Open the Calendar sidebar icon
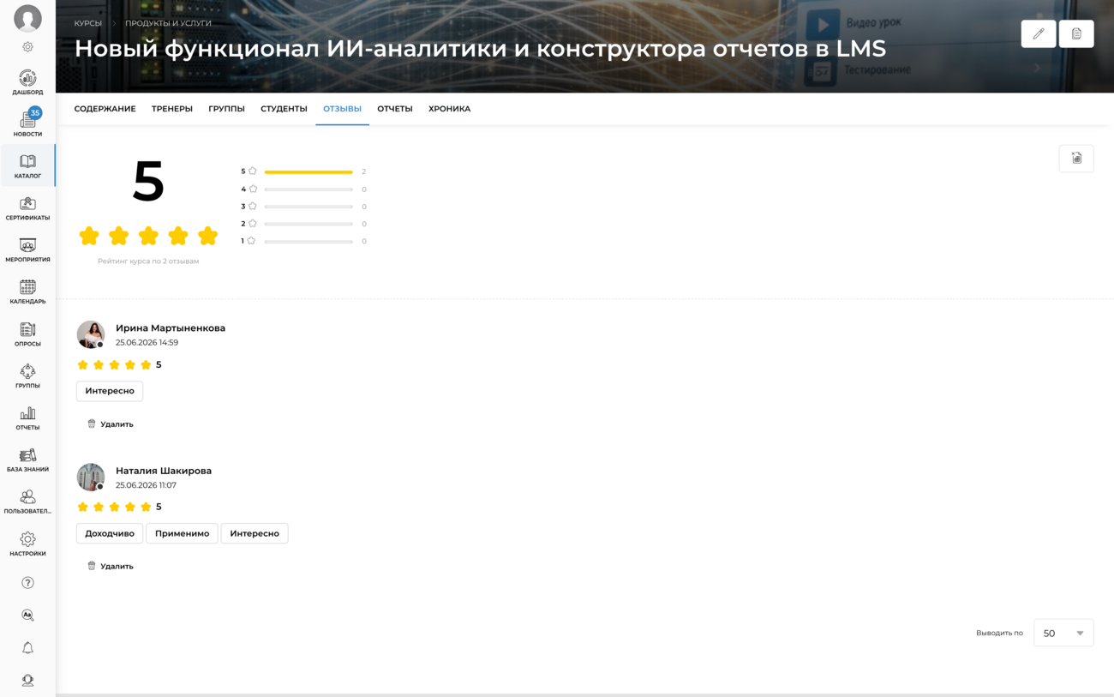Image resolution: width=1114 pixels, height=697 pixels. click(x=27, y=291)
